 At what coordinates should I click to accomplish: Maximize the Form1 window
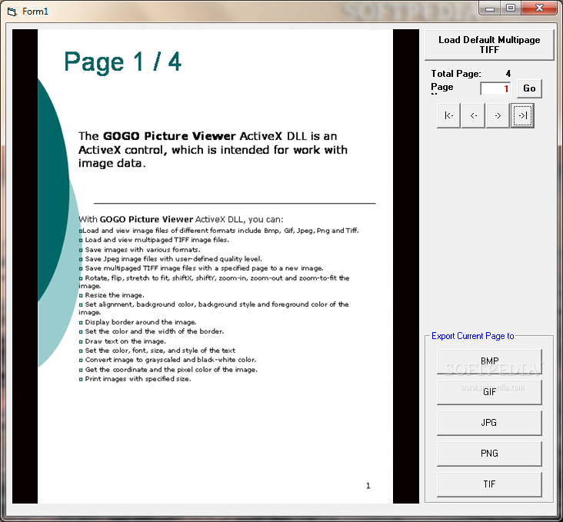click(510, 8)
